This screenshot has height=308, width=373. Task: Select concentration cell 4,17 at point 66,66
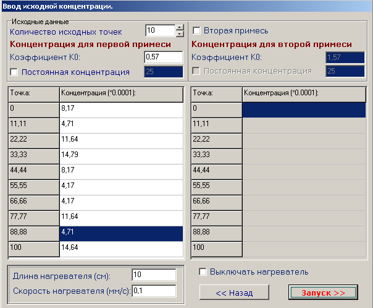point(121,203)
